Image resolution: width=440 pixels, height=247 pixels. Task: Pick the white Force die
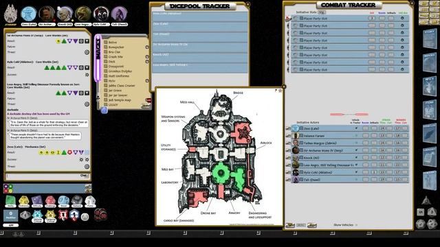[x=90, y=201]
